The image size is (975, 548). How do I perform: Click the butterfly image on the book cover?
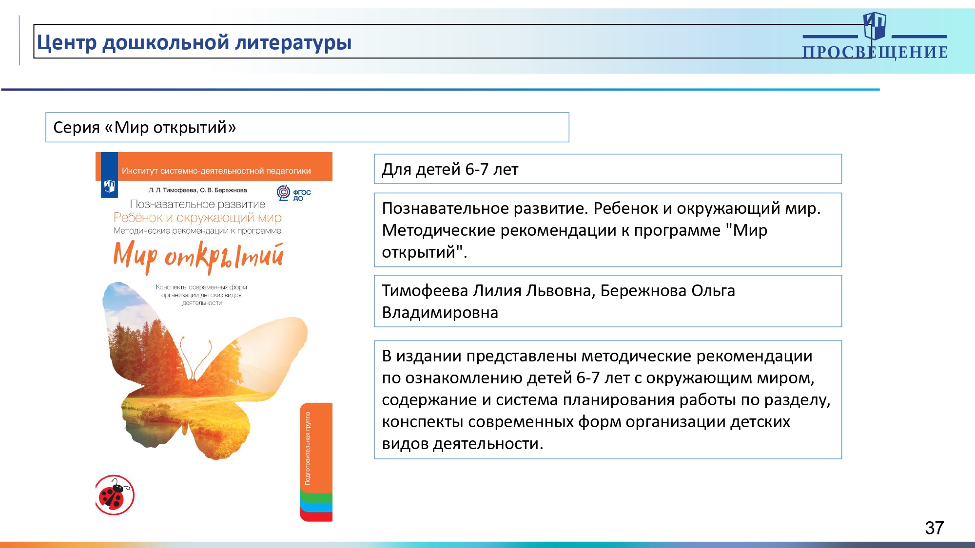pyautogui.click(x=205, y=371)
